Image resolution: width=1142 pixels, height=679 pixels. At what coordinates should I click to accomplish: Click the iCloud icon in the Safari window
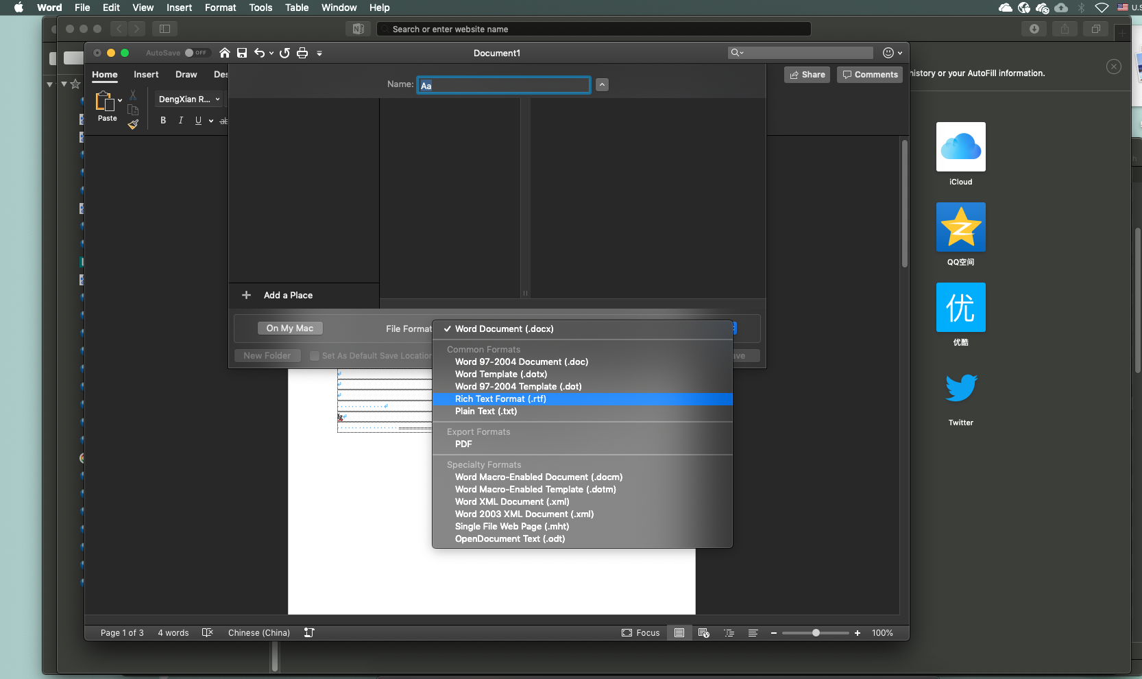(x=961, y=147)
